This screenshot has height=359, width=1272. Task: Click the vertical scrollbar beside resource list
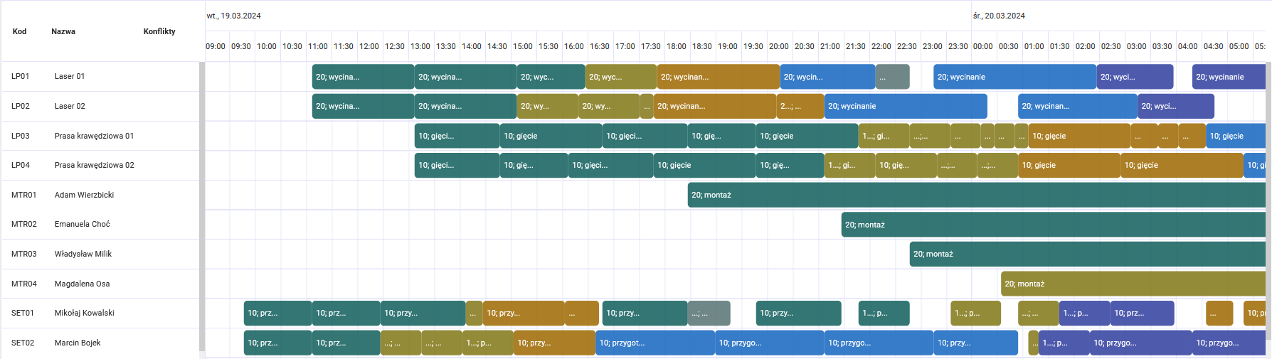[202, 206]
